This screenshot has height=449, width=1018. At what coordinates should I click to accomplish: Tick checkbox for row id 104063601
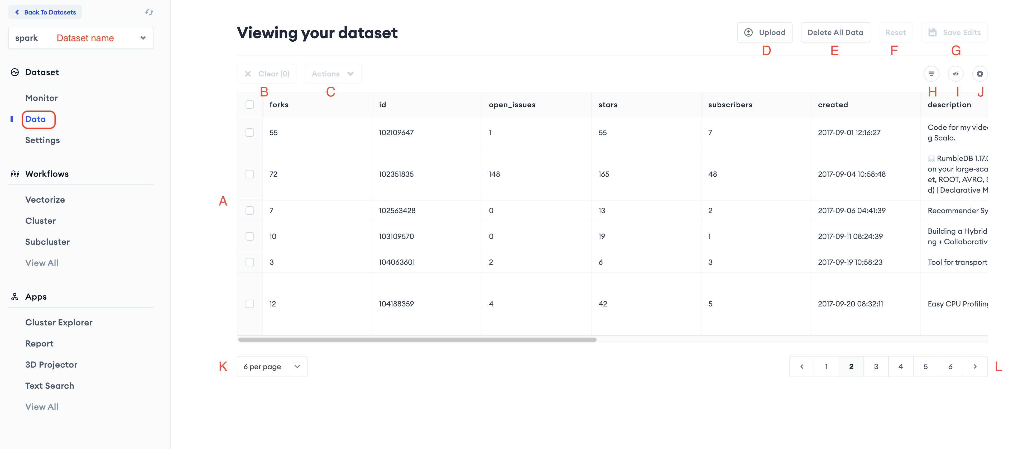coord(250,262)
